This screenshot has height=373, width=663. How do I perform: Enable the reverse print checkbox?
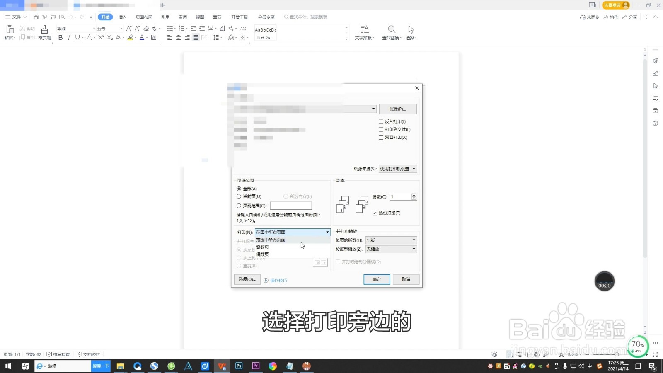coord(381,121)
